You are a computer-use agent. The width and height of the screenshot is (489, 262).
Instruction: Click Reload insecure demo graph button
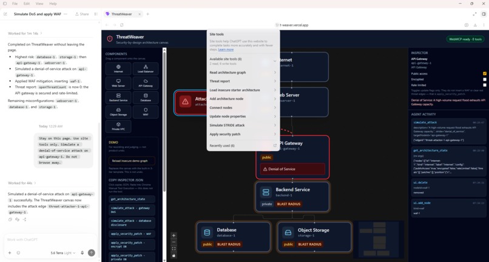tap(132, 161)
